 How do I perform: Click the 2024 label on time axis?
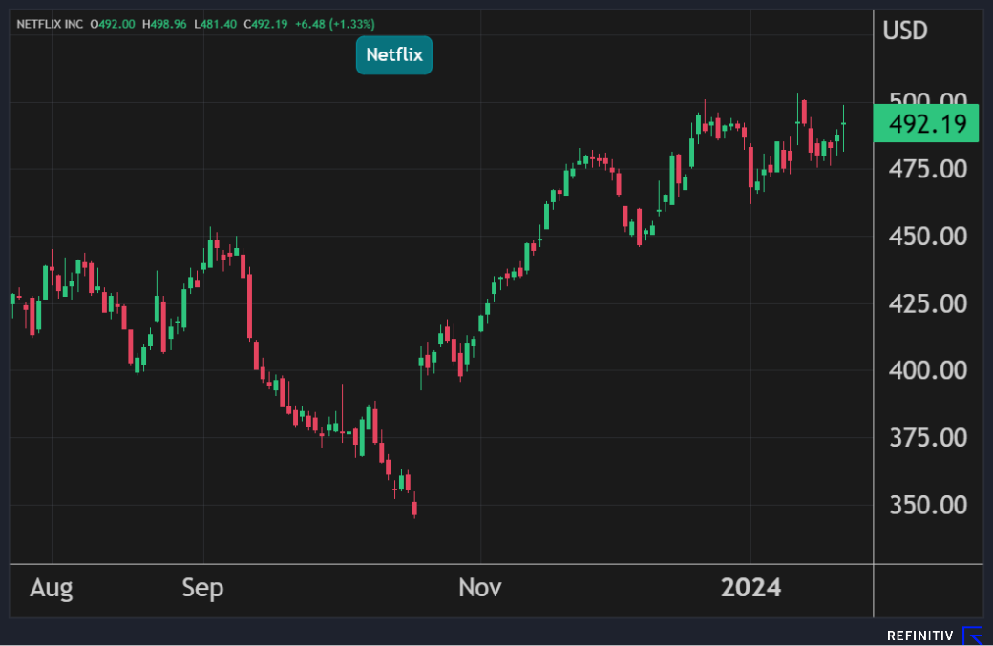click(750, 588)
